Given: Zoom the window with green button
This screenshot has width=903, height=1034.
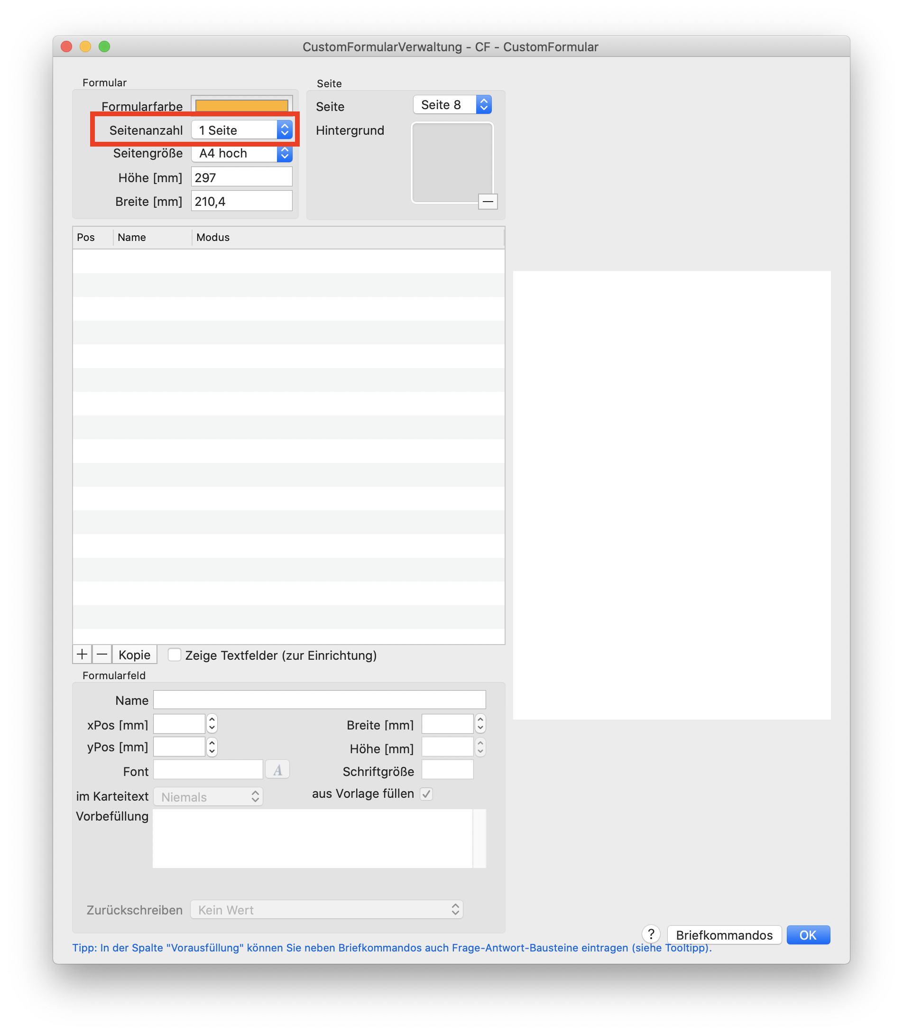Looking at the screenshot, I should click(x=104, y=46).
